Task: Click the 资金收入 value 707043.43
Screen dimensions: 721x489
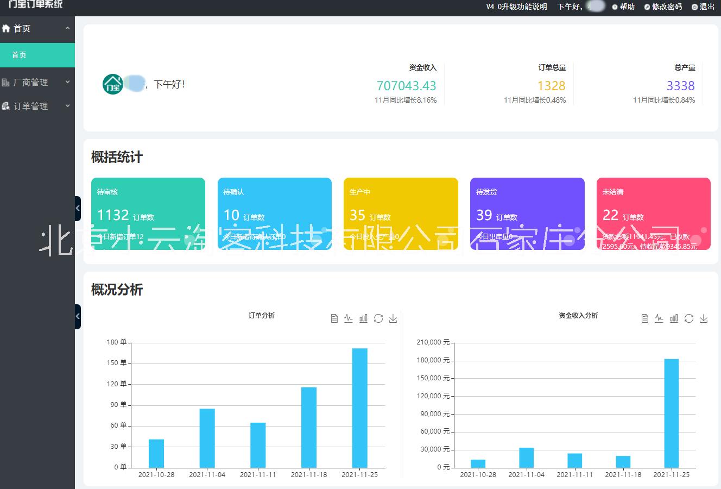Action: pos(406,86)
